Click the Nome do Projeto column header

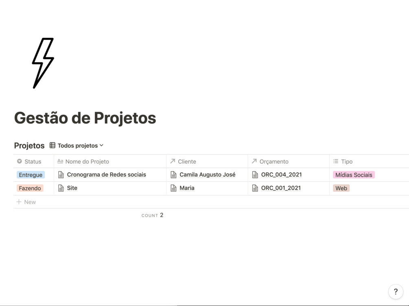point(87,162)
